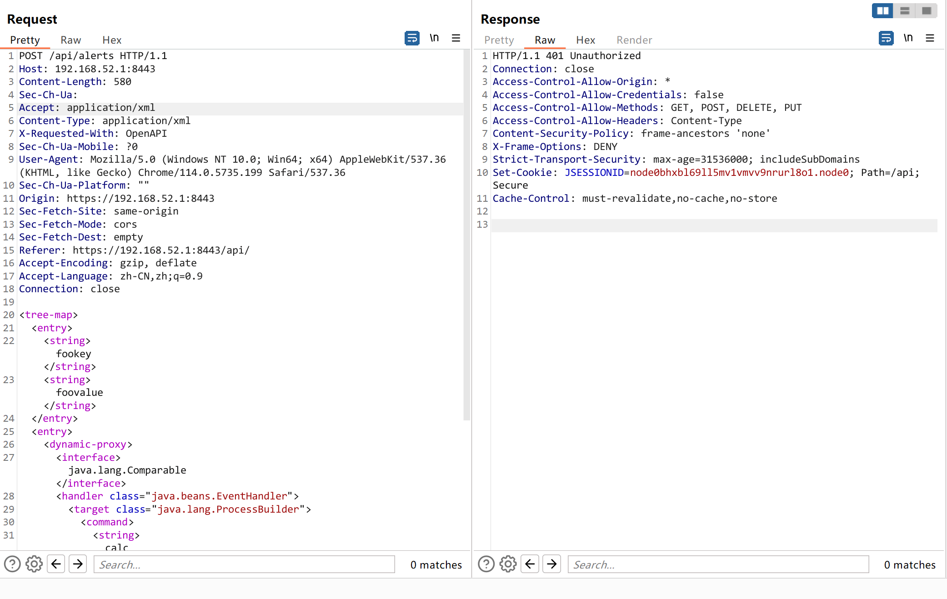Focus the Response search field
The width and height of the screenshot is (947, 599).
(718, 564)
